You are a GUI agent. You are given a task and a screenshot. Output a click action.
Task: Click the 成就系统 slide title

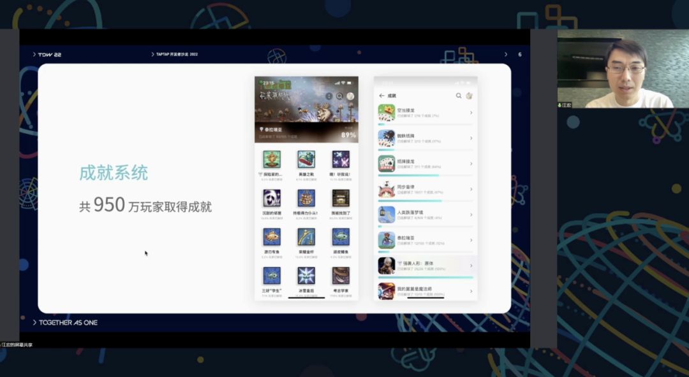(x=114, y=173)
